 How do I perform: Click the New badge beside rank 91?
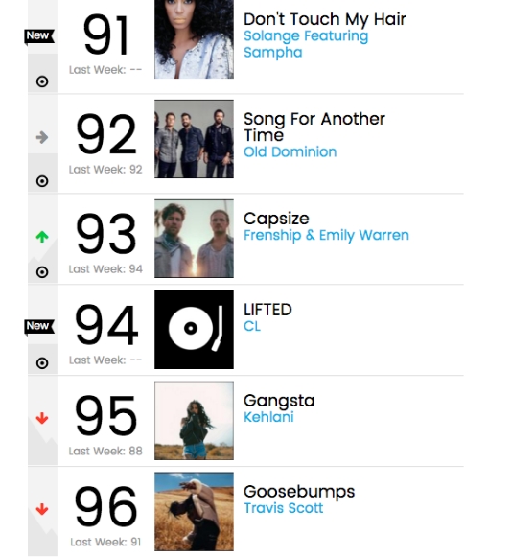pyautogui.click(x=39, y=36)
